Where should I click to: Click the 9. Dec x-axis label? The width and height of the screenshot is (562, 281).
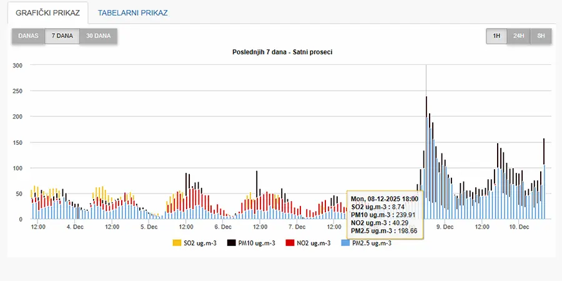(x=444, y=227)
